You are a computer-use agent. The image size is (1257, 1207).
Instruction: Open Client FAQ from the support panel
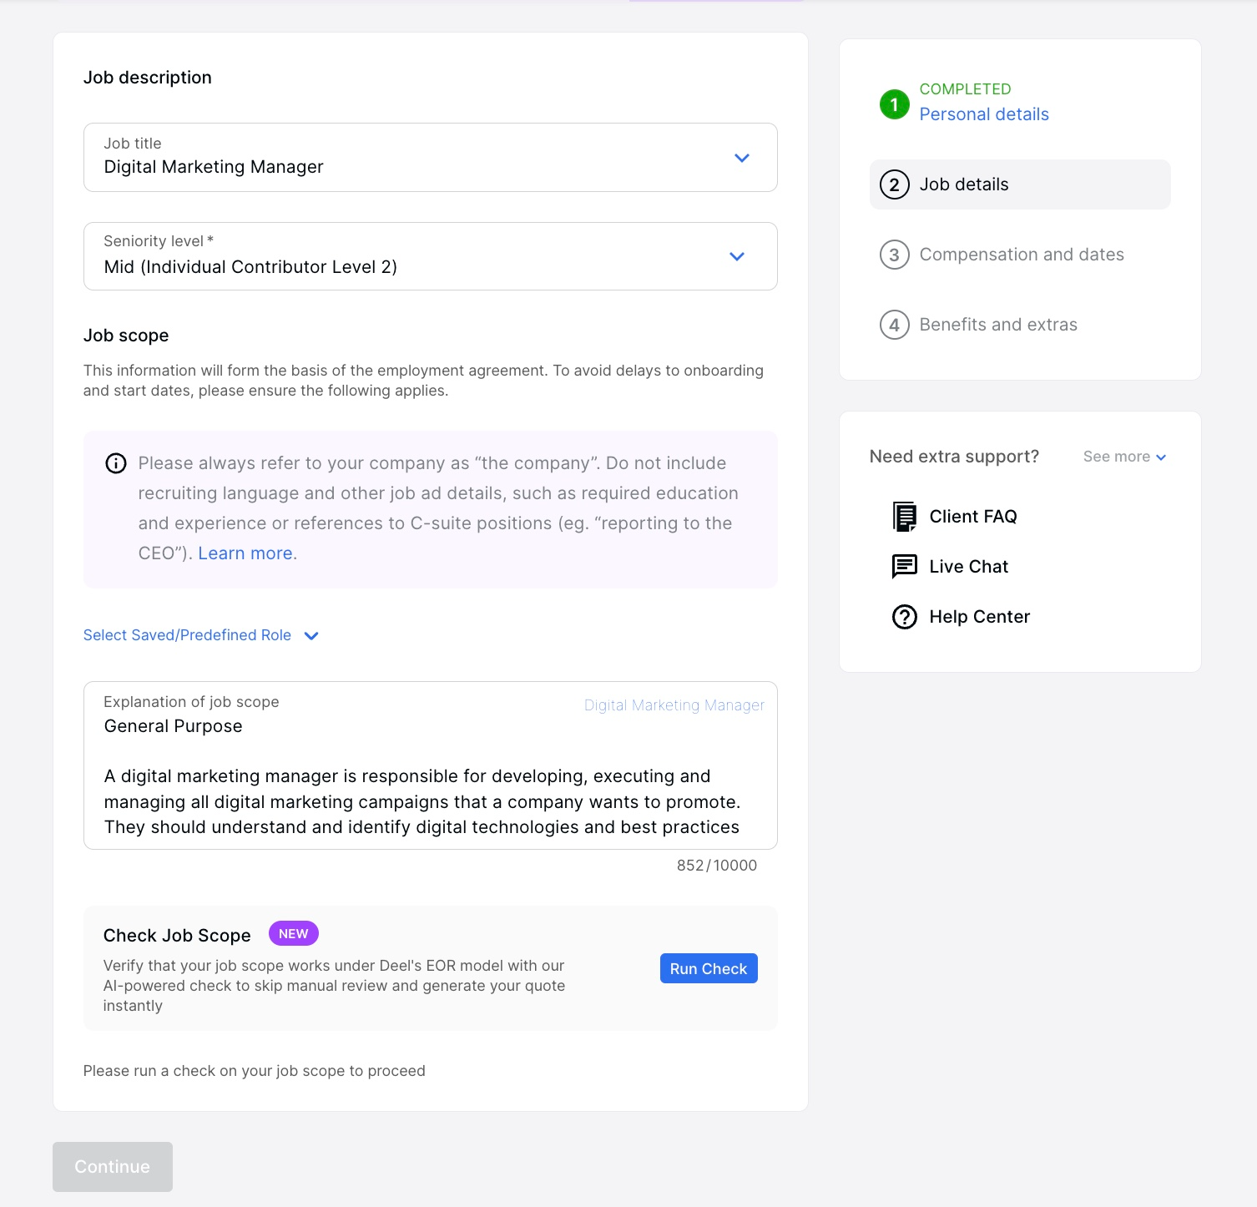pyautogui.click(x=972, y=516)
